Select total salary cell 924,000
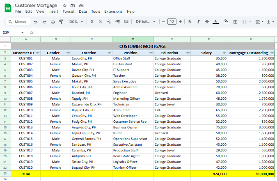The height and width of the screenshot is (181, 277). [x=209, y=174]
